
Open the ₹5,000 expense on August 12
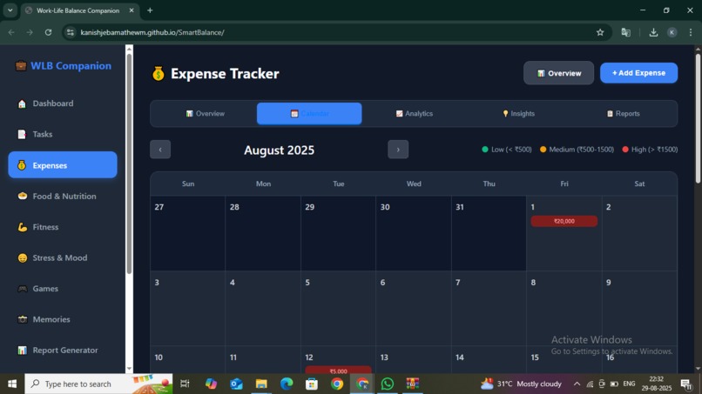[339, 371]
